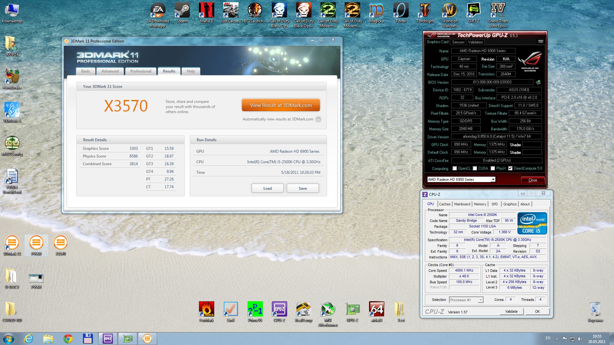Open the Graphics tab in CPU-Z
The height and width of the screenshot is (345, 614).
click(x=510, y=204)
